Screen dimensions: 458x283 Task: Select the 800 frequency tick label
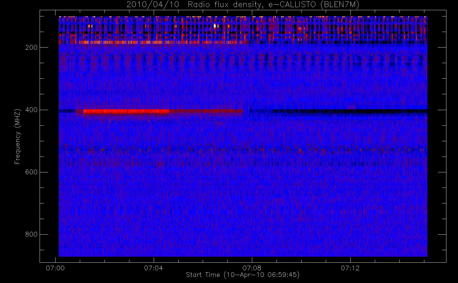pos(31,234)
